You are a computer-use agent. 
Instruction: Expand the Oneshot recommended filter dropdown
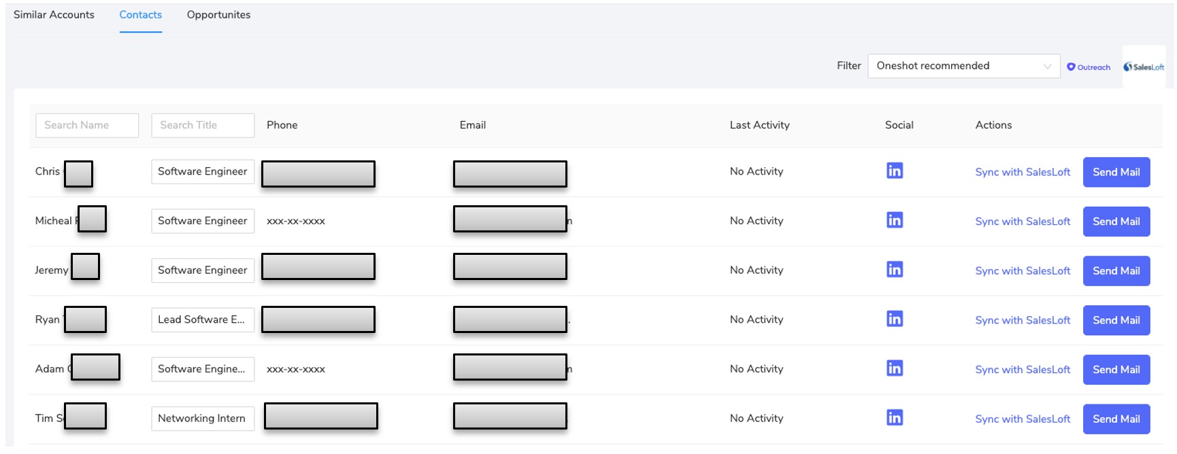coord(963,66)
